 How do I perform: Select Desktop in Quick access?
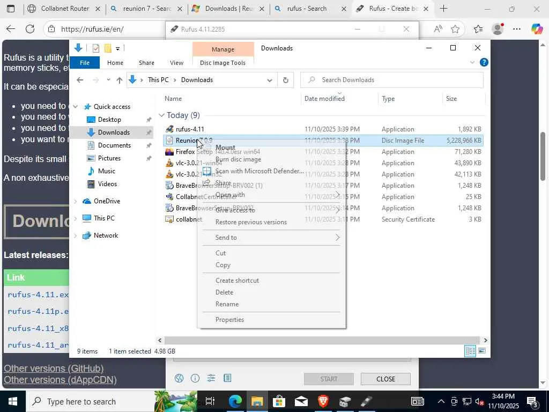coord(109,120)
